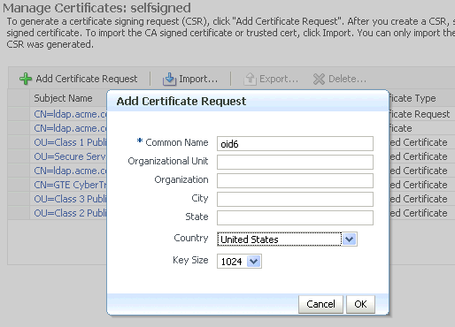
Task: Cancel the Add Certificate Request dialog
Action: pos(320,304)
